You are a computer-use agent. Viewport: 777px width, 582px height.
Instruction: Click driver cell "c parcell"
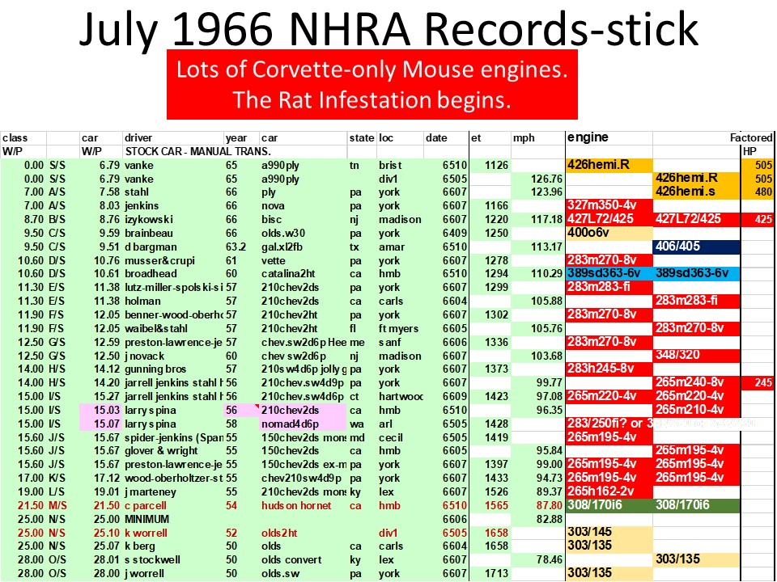145,506
